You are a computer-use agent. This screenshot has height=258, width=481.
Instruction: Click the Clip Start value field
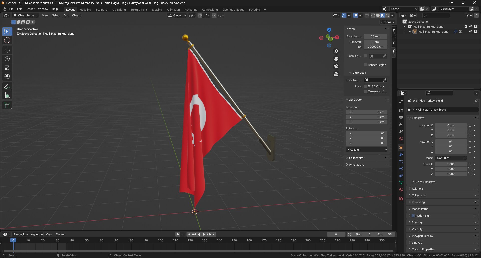[x=375, y=42]
